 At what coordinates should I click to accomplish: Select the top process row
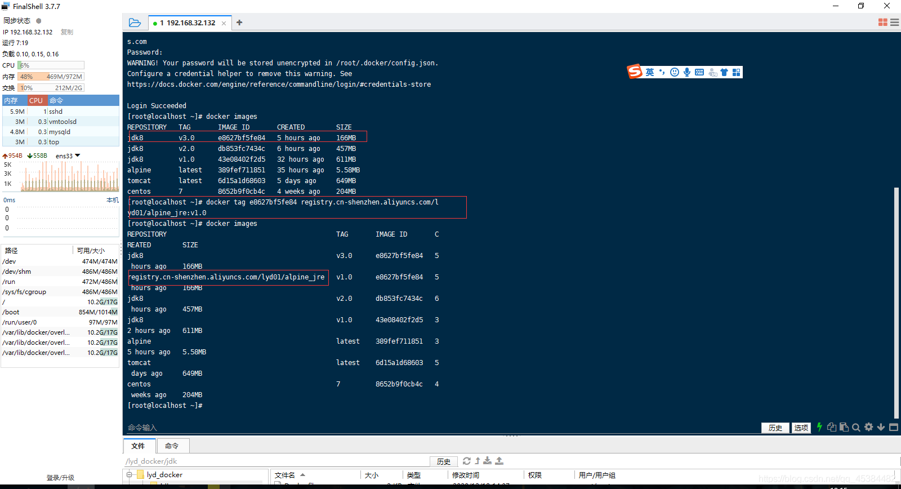pyautogui.click(x=60, y=142)
